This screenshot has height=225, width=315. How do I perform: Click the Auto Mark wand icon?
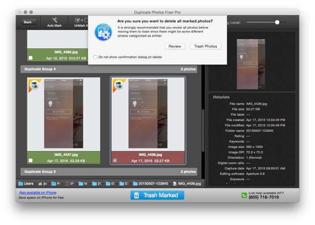click(54, 20)
